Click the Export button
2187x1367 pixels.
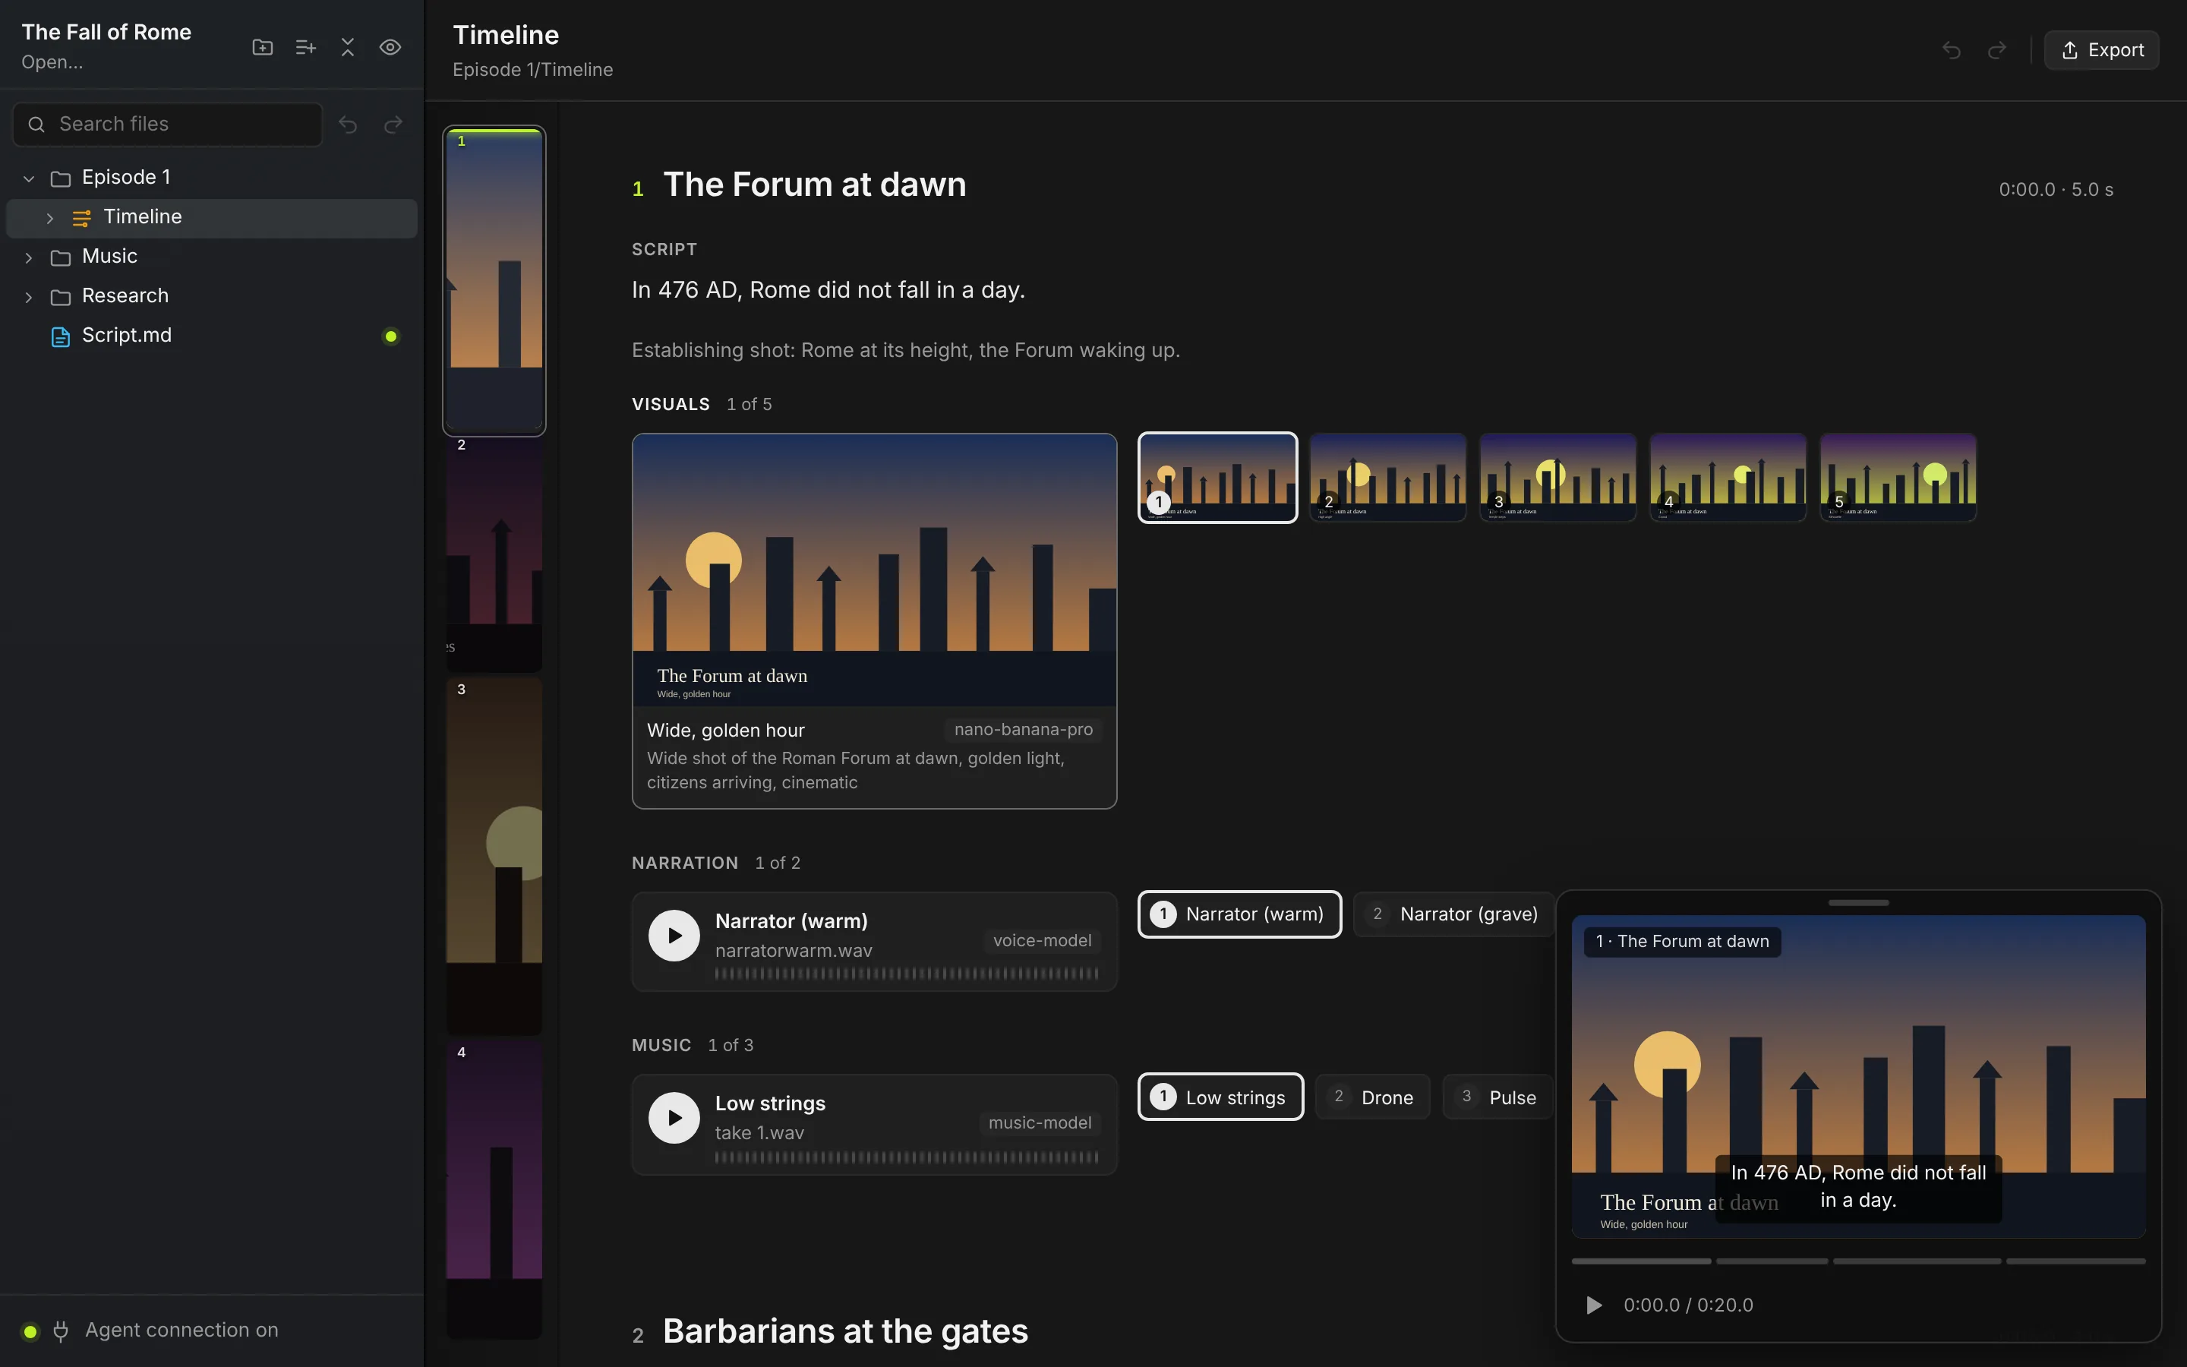point(2102,49)
